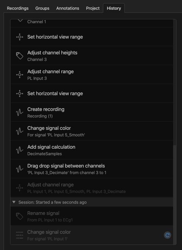Switch to the Recordings tab

click(18, 8)
